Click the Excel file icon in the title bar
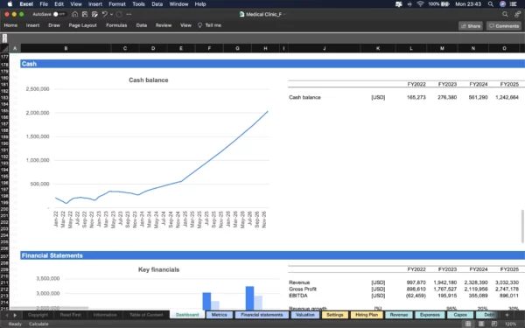Image resolution: width=525 pixels, height=328 pixels. (241, 14)
